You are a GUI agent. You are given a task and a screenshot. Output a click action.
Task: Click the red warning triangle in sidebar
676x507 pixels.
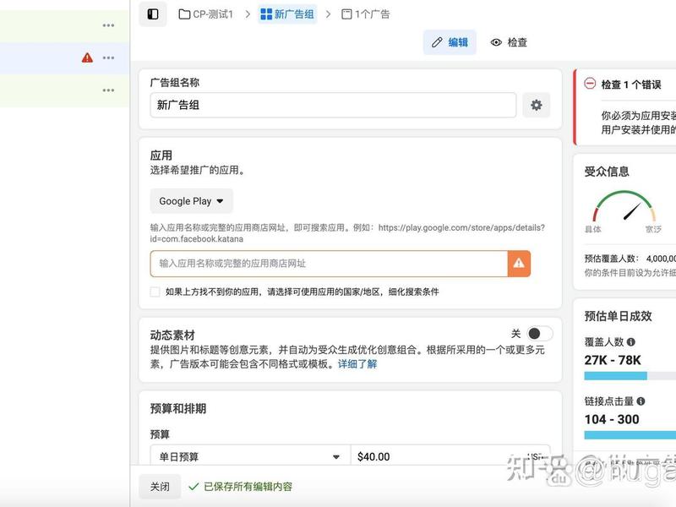click(x=87, y=57)
